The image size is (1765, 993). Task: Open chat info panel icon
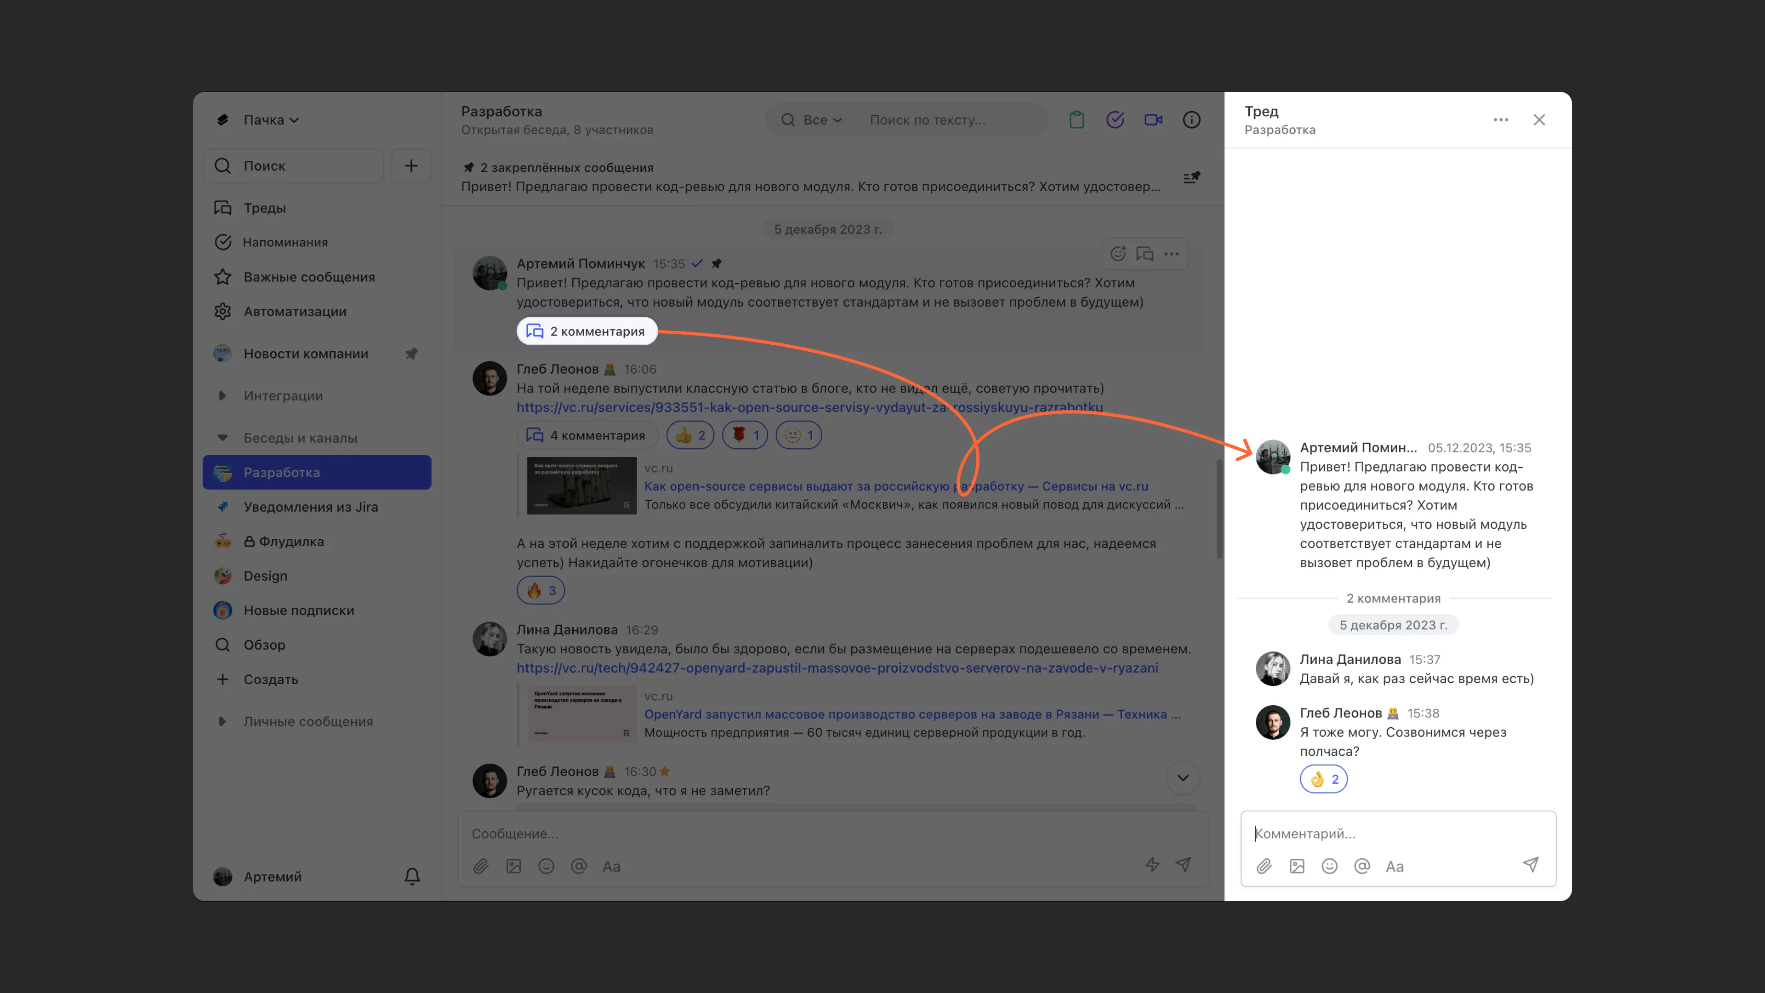point(1191,120)
